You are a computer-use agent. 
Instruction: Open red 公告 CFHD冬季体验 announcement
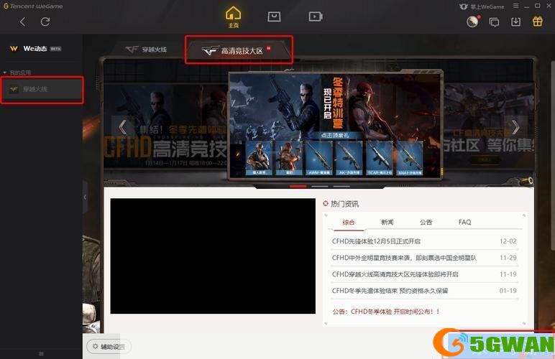pos(386,312)
